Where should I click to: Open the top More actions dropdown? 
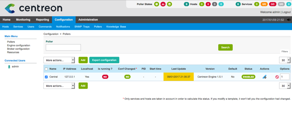tap(59, 60)
